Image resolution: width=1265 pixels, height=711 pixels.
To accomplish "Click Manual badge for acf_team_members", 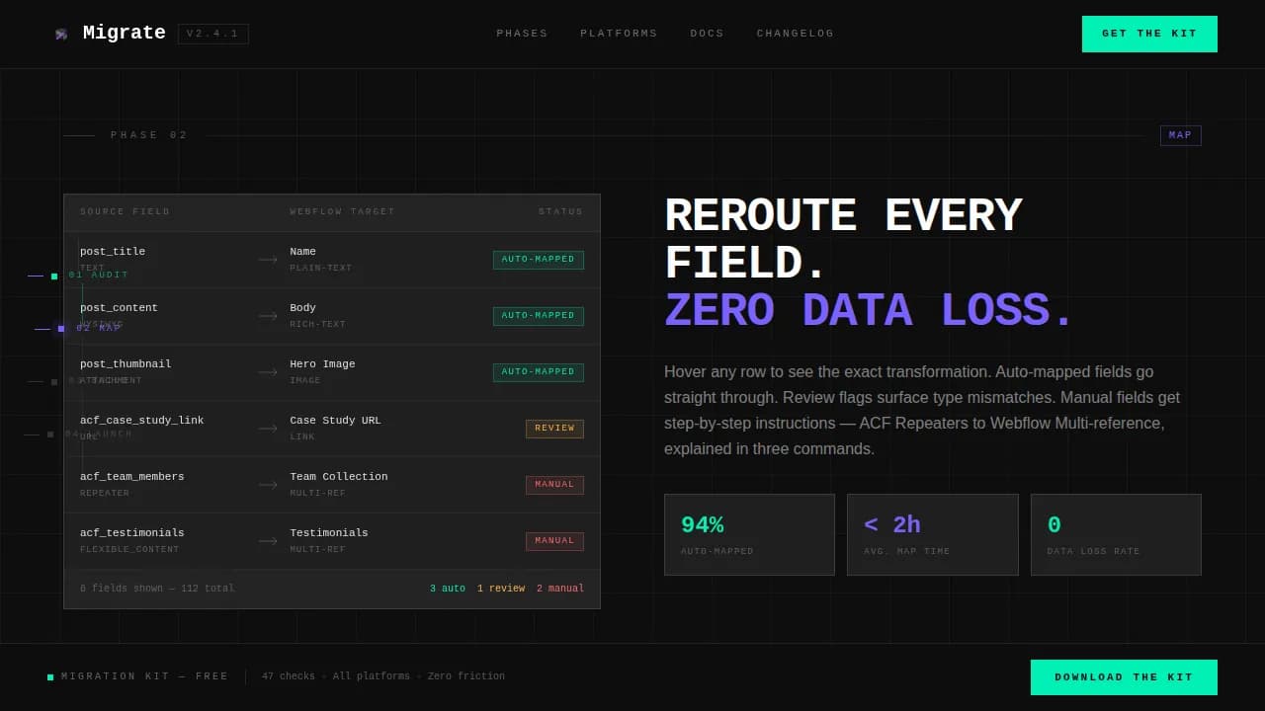I will 554,485.
